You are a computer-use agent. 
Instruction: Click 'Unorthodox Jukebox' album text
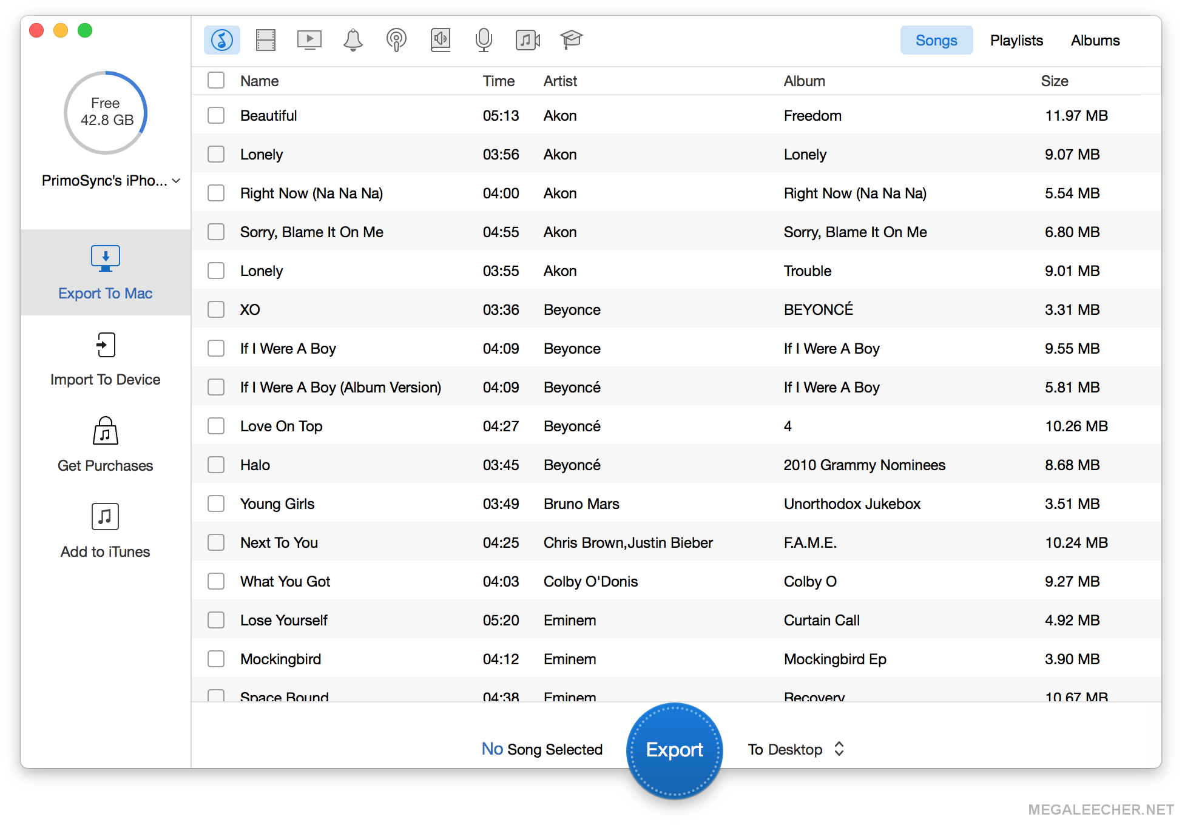click(852, 503)
